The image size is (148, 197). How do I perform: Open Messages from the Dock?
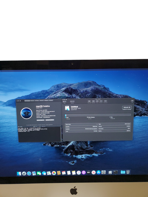coord(44,173)
